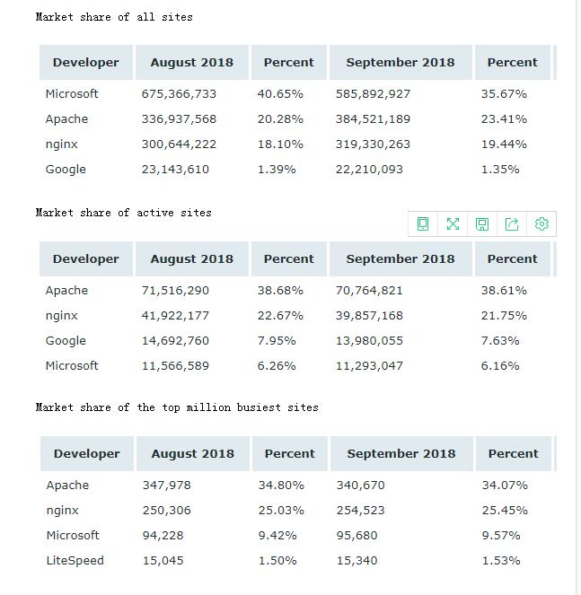
Task: Click the "Market share of all sites" heading
Action: coord(114,17)
